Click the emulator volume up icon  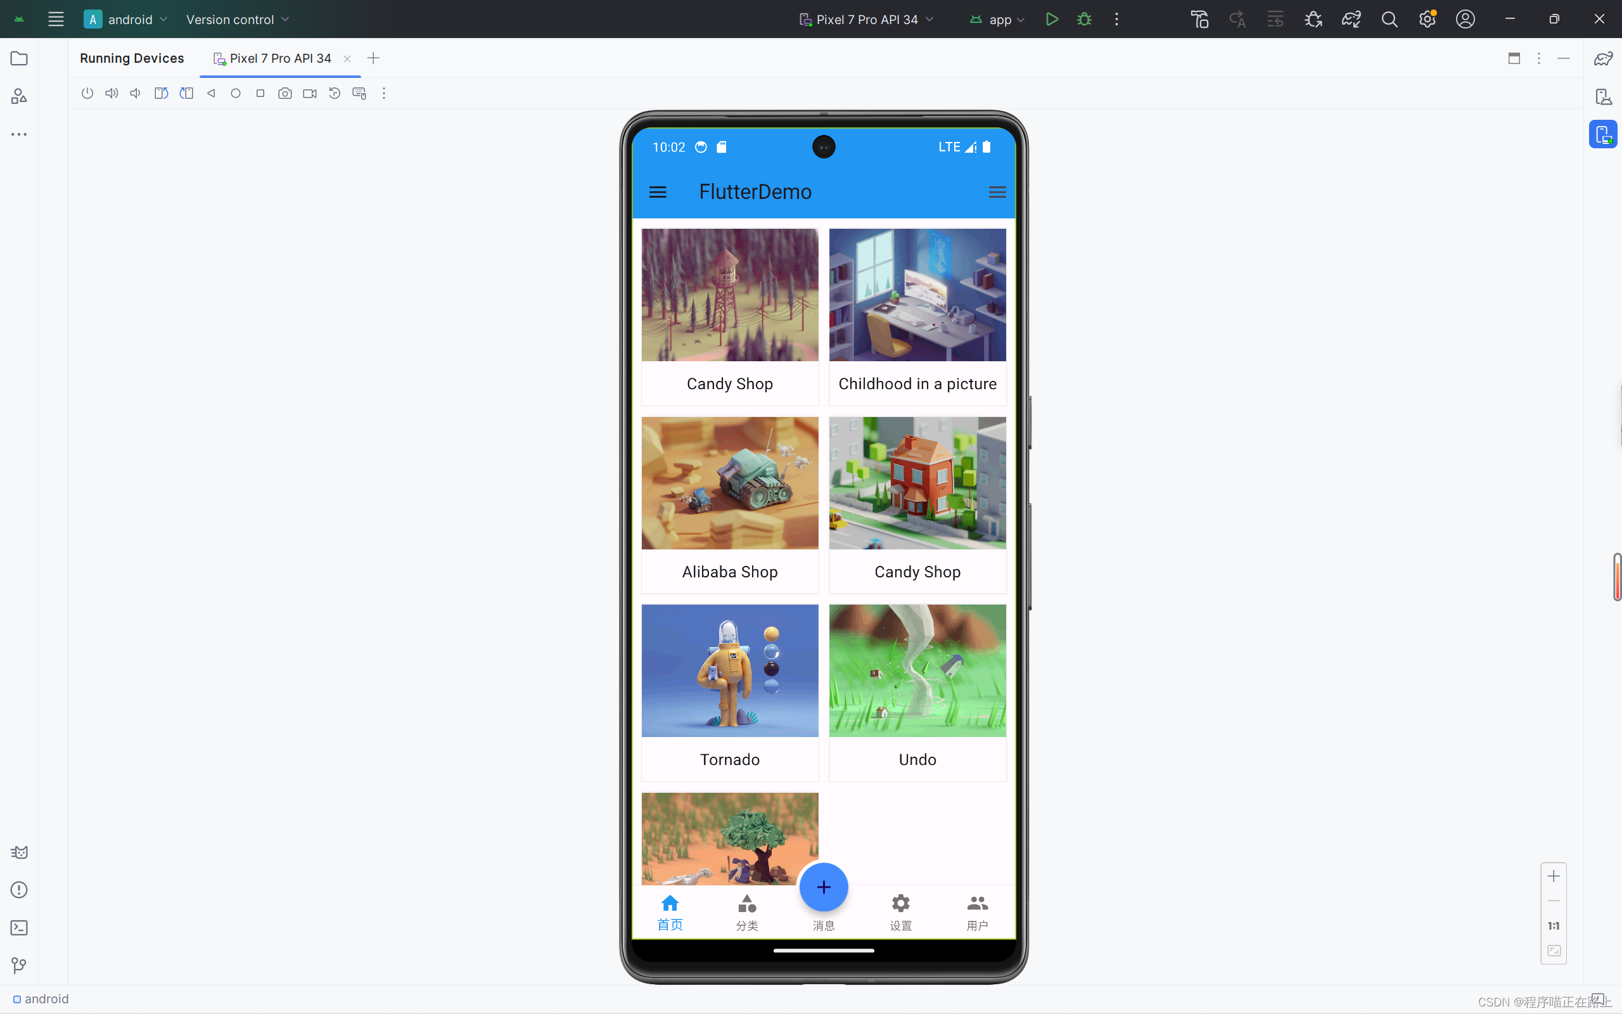(x=112, y=93)
